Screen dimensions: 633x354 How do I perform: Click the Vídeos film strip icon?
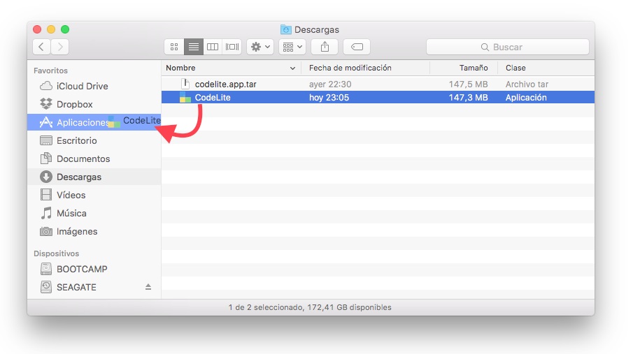tap(46, 195)
